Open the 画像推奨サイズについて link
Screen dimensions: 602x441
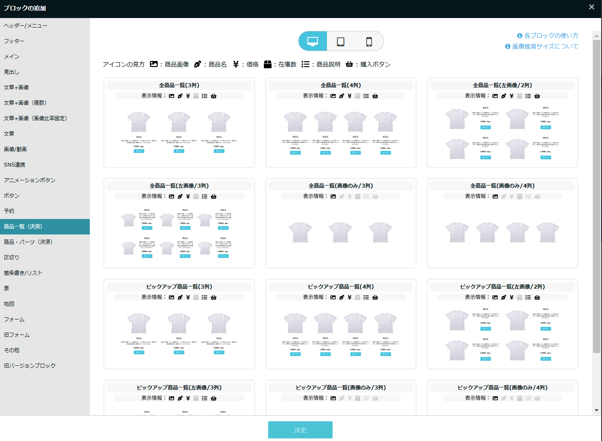545,46
